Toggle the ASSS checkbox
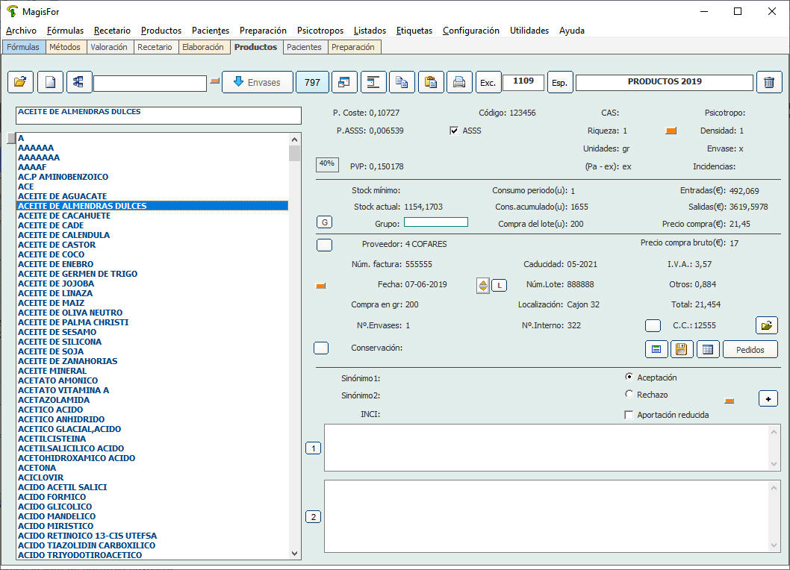This screenshot has height=570, width=790. [454, 131]
